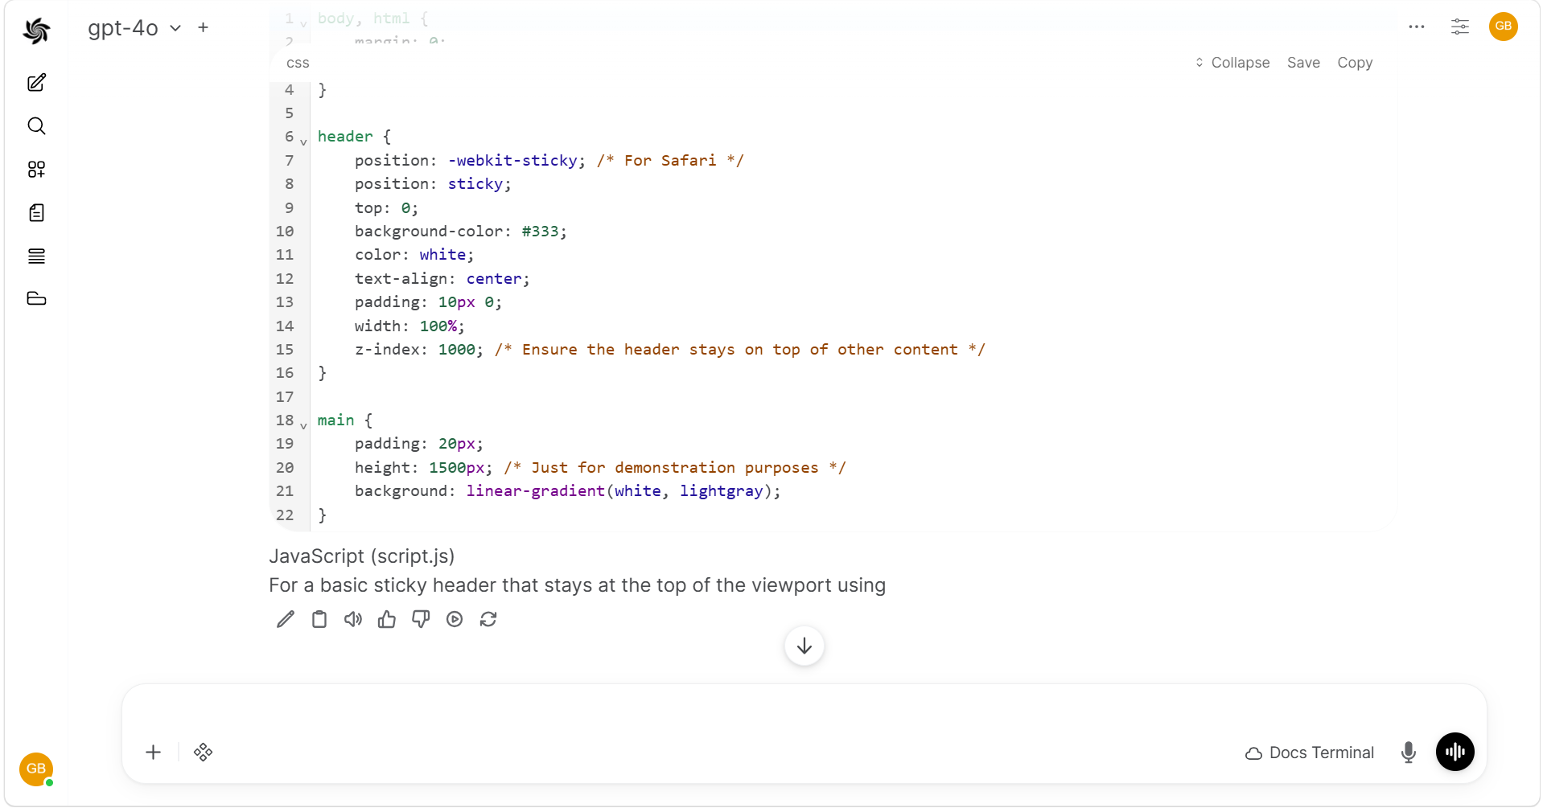Attach a file with the plus icon
Screen dimensions: 1543x808
(154, 753)
